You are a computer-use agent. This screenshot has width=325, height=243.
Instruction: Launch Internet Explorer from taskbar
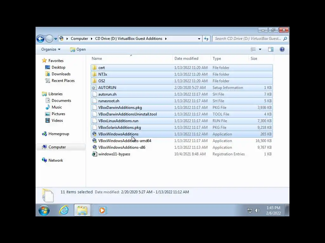64,210
